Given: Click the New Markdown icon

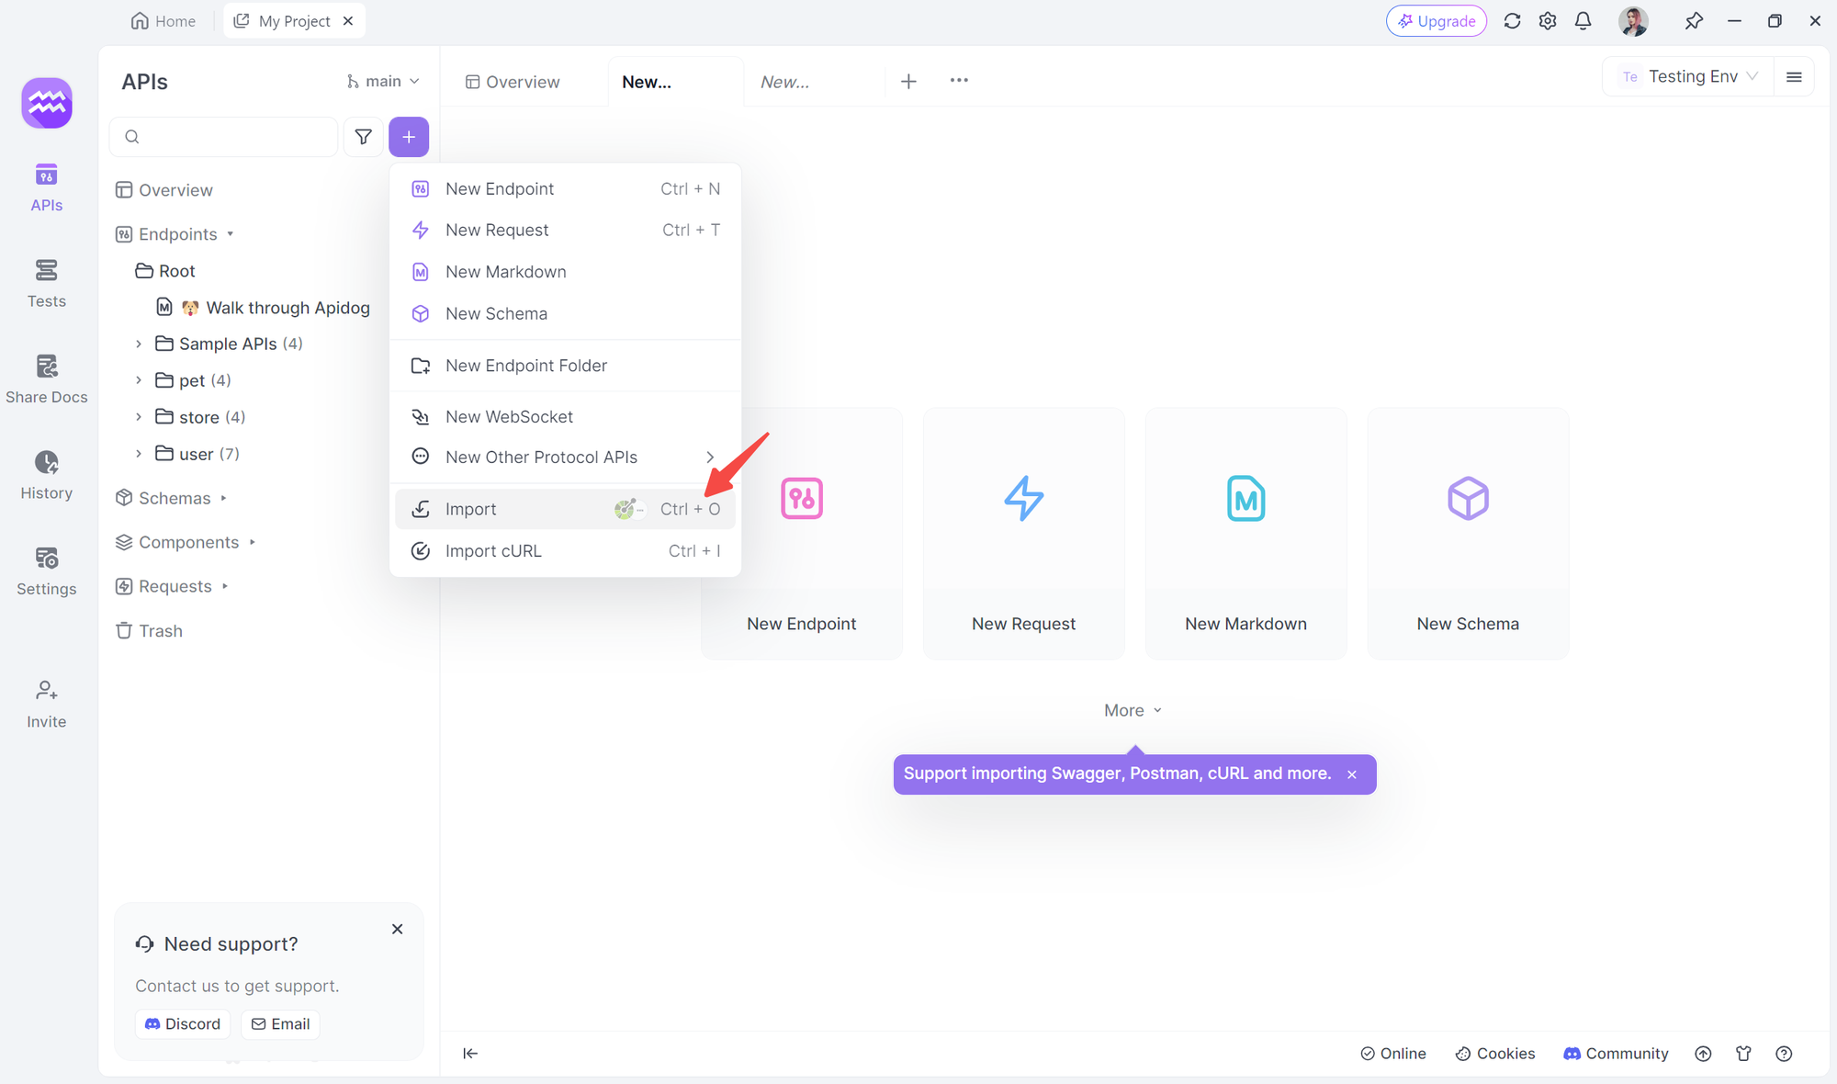Looking at the screenshot, I should pyautogui.click(x=1245, y=500).
